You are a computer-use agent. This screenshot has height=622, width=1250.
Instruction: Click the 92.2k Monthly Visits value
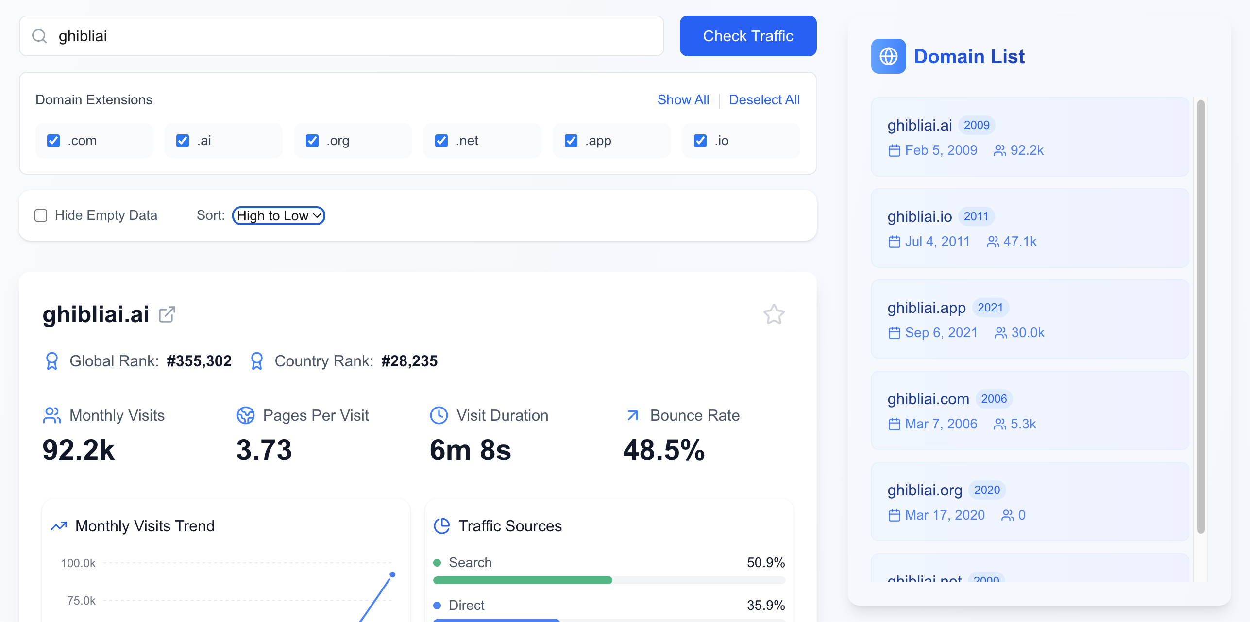(79, 450)
